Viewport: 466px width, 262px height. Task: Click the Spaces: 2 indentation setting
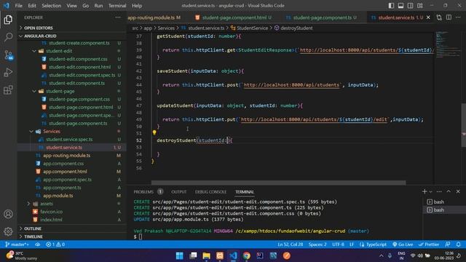317,245
